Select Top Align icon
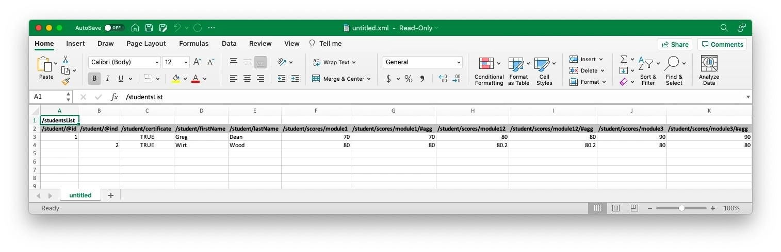This screenshot has height=252, width=781. coord(234,62)
